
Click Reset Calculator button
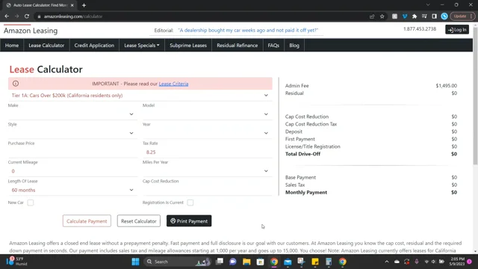coord(139,221)
